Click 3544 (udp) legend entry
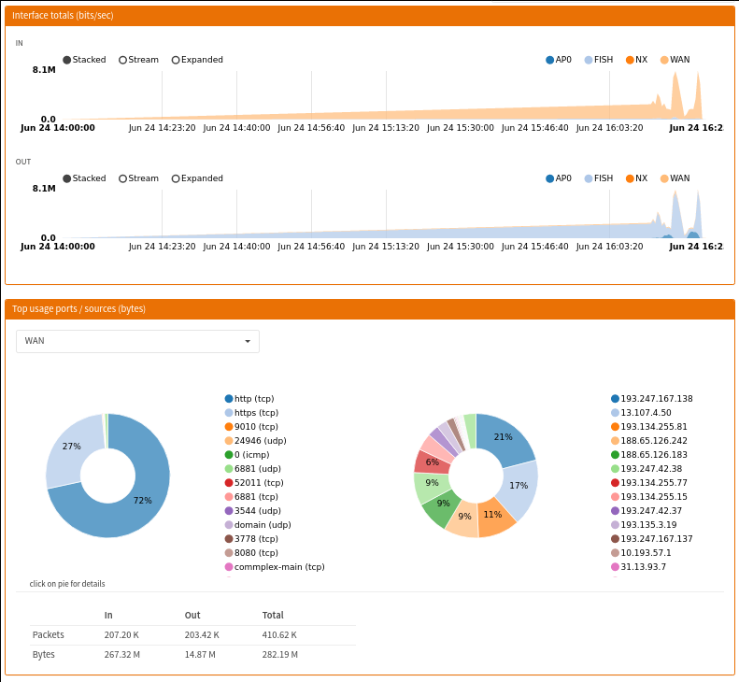The height and width of the screenshot is (682, 739). [x=252, y=511]
